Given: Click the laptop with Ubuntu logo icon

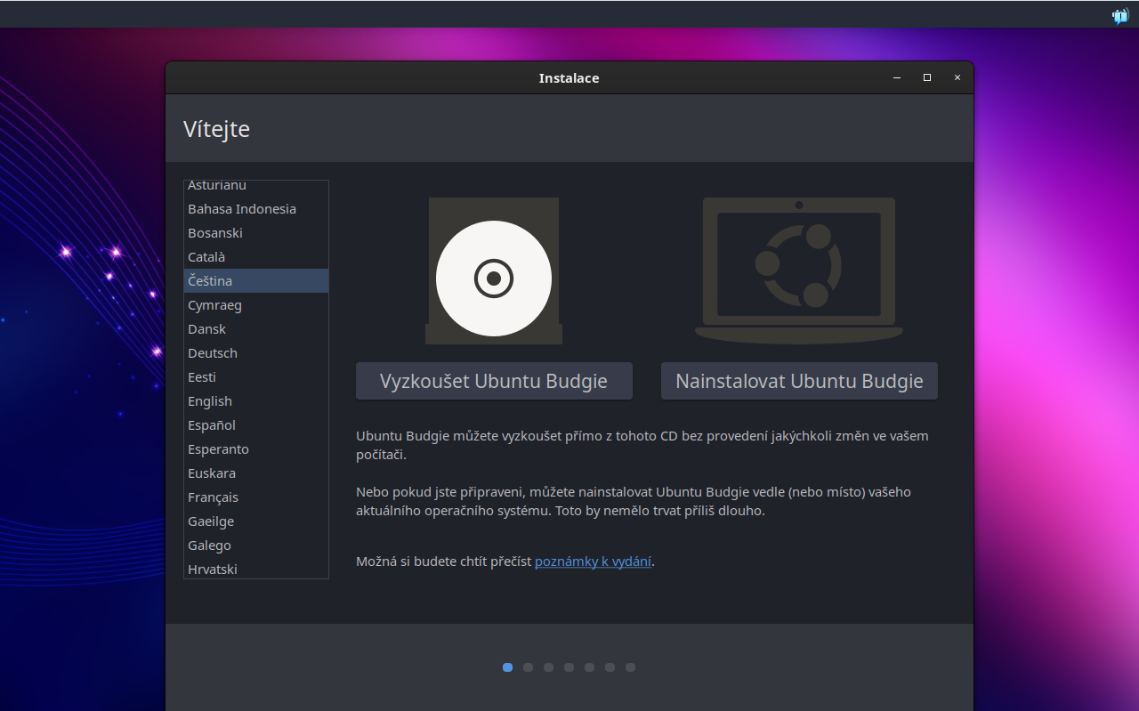Looking at the screenshot, I should 799,271.
